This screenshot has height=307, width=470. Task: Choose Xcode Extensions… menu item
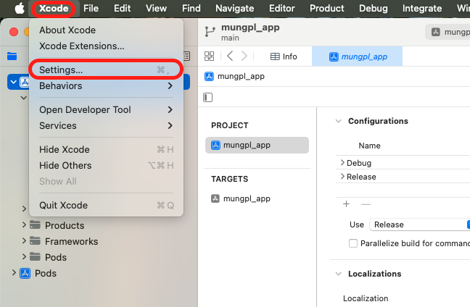(106, 46)
